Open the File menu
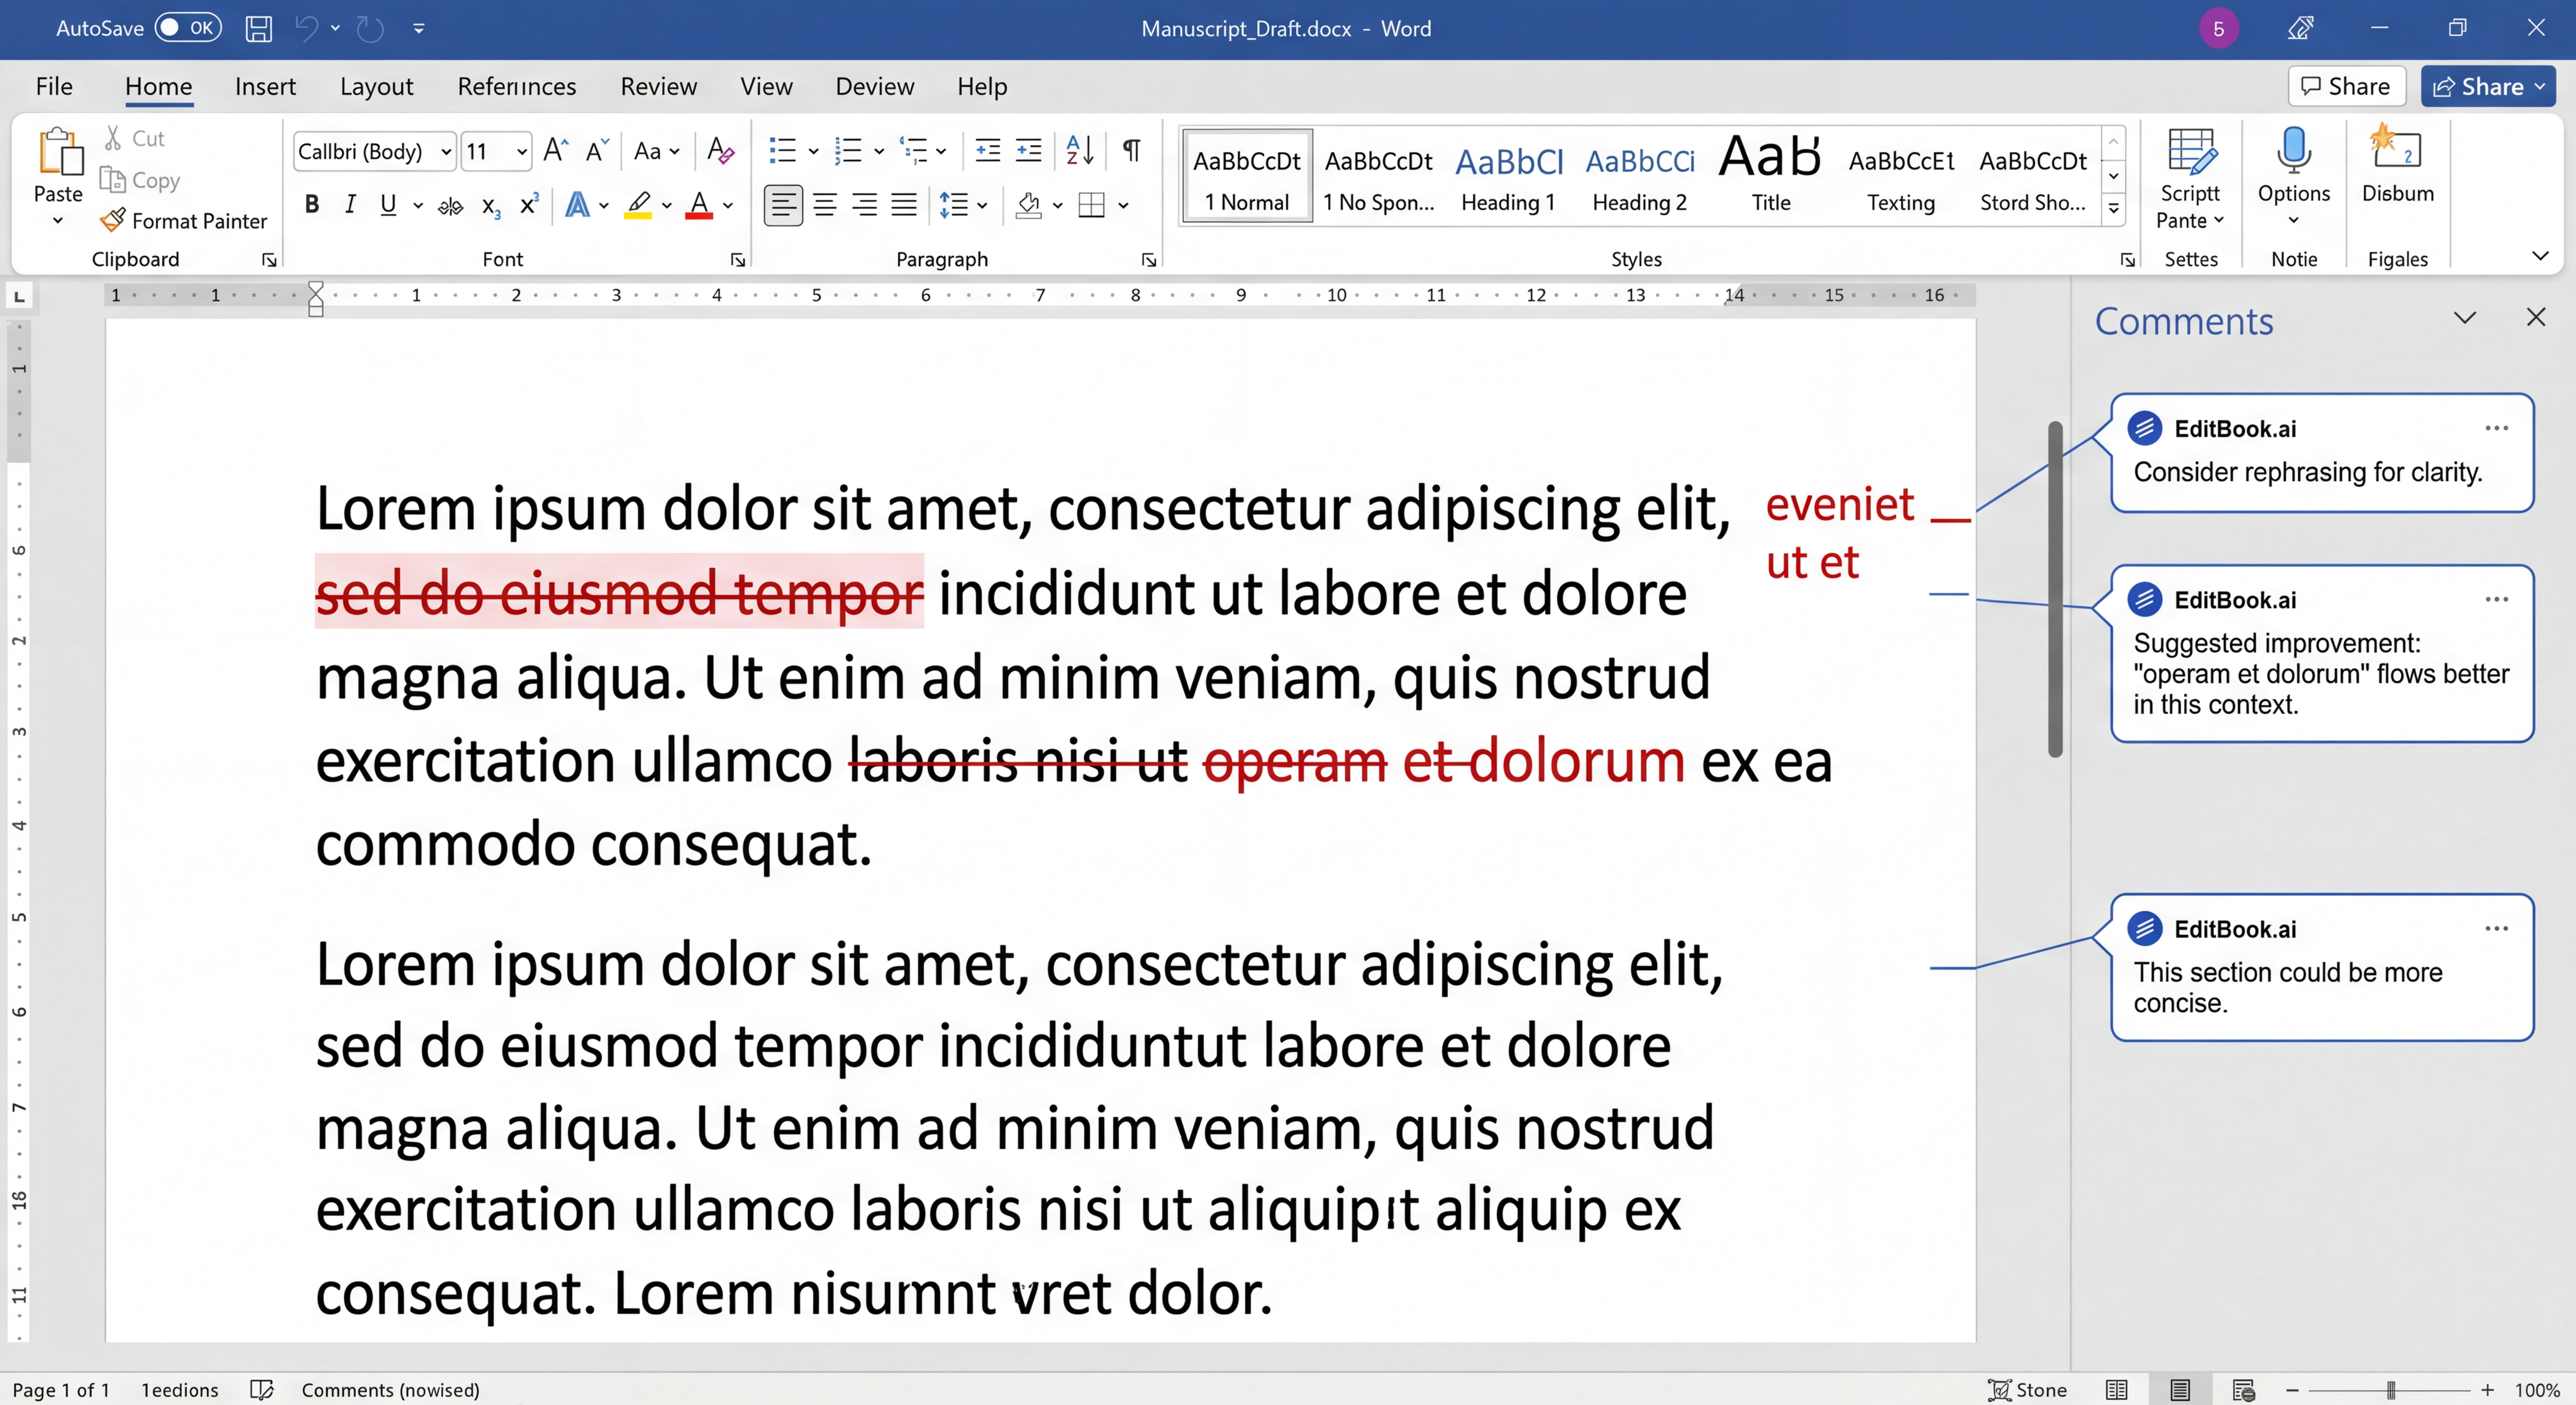Viewport: 2576px width, 1405px height. [x=54, y=86]
